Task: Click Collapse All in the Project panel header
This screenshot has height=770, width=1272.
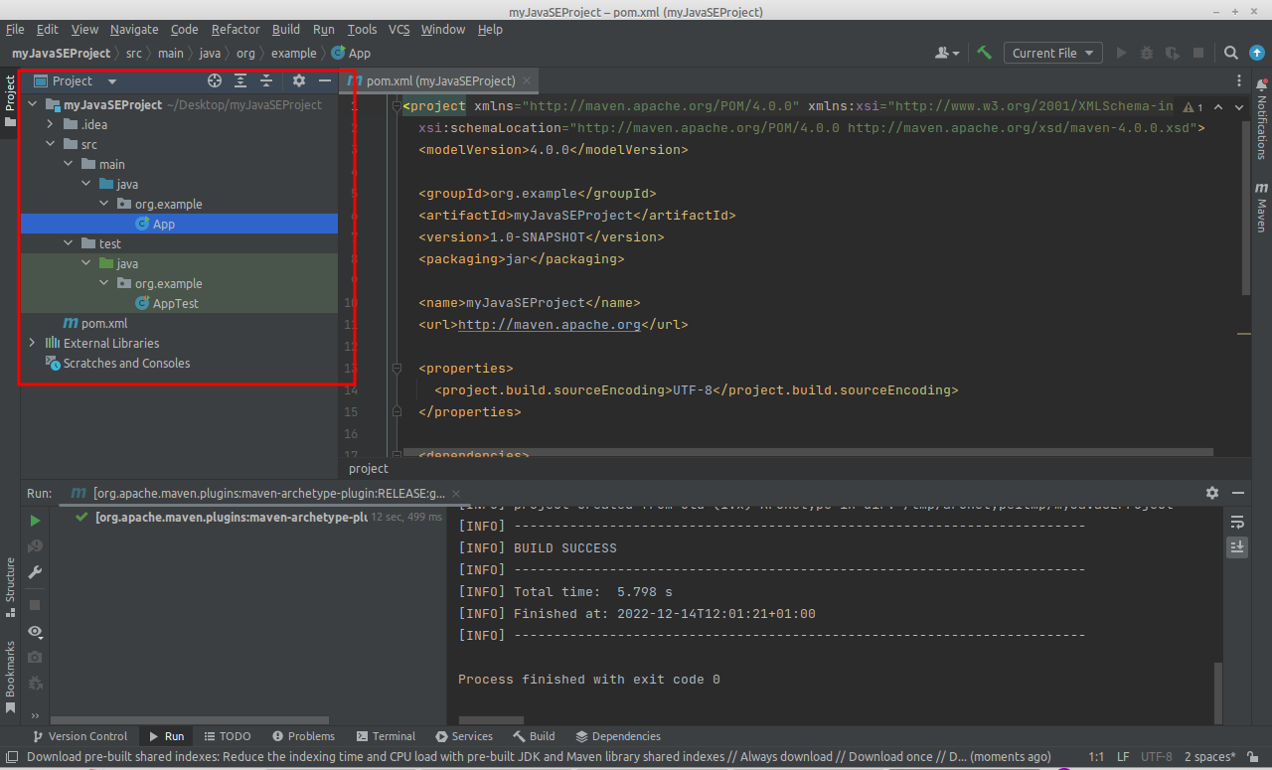Action: (266, 80)
